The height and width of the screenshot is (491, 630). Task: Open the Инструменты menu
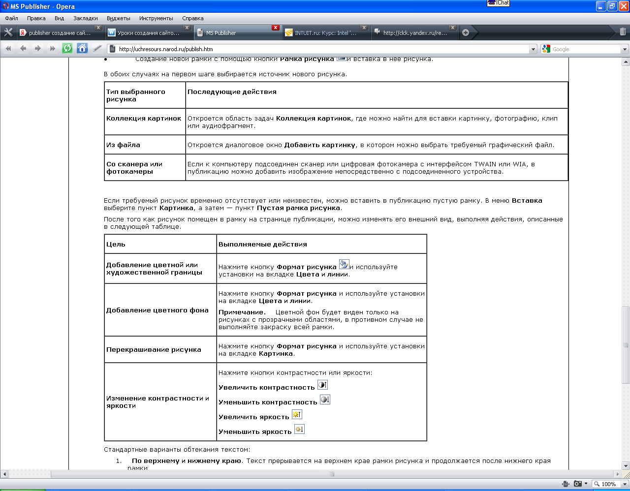point(156,18)
